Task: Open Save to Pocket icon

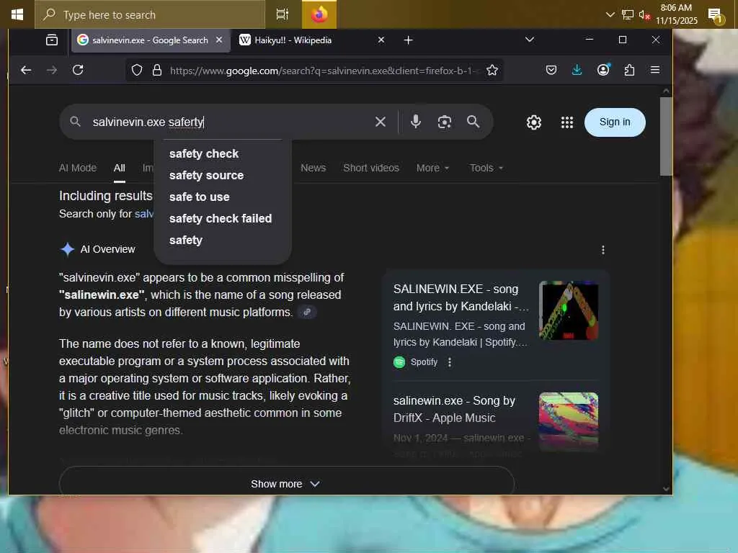Action: (x=551, y=70)
